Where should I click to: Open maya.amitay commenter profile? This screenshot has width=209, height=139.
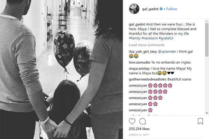pos(139,69)
